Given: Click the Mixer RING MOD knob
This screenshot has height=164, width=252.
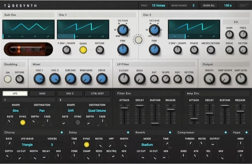Looking at the screenshot, I should 86,79.
